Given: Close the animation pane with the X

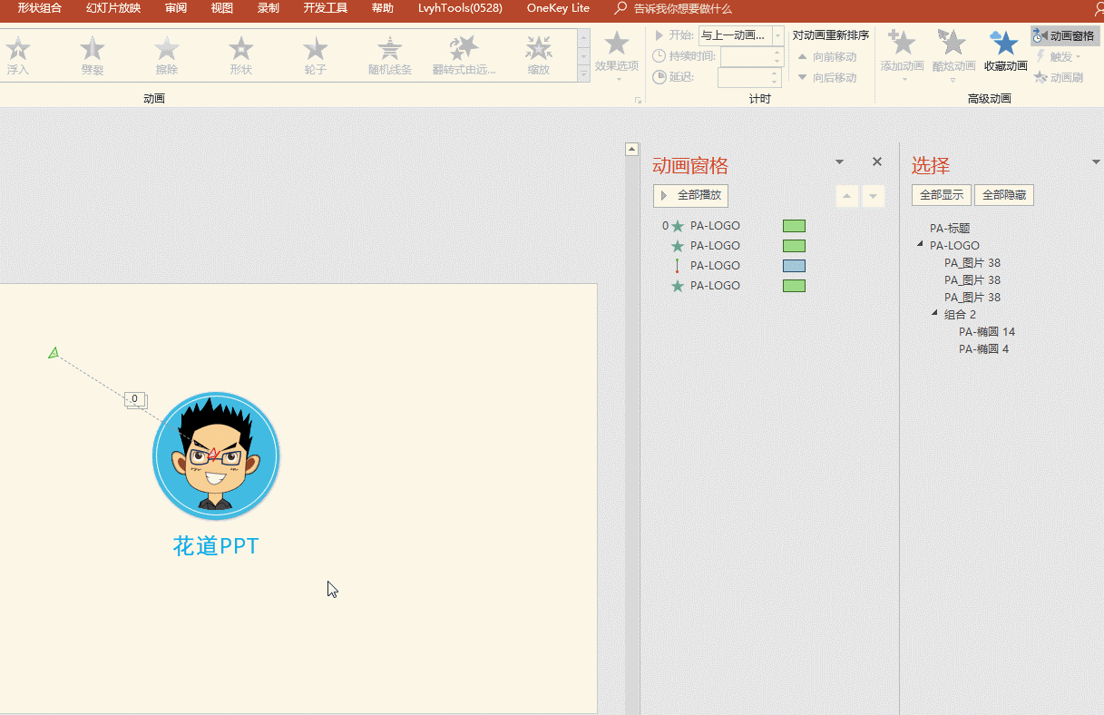Looking at the screenshot, I should click(x=877, y=162).
